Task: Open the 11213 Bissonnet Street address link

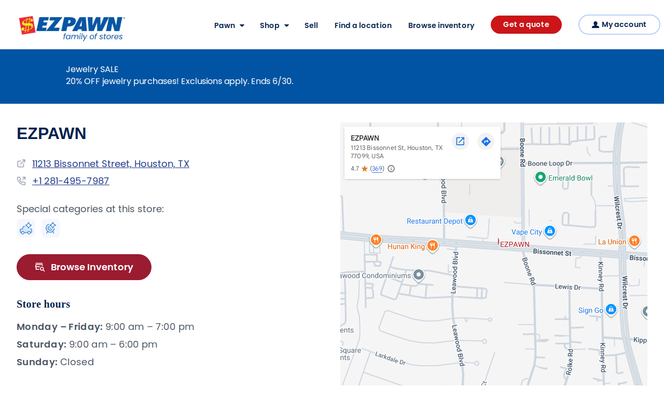Action: [x=110, y=164]
